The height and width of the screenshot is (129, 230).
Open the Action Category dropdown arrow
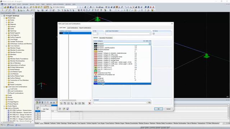coord(150,44)
